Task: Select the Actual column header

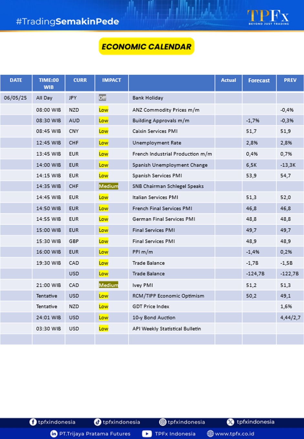Action: [x=228, y=83]
